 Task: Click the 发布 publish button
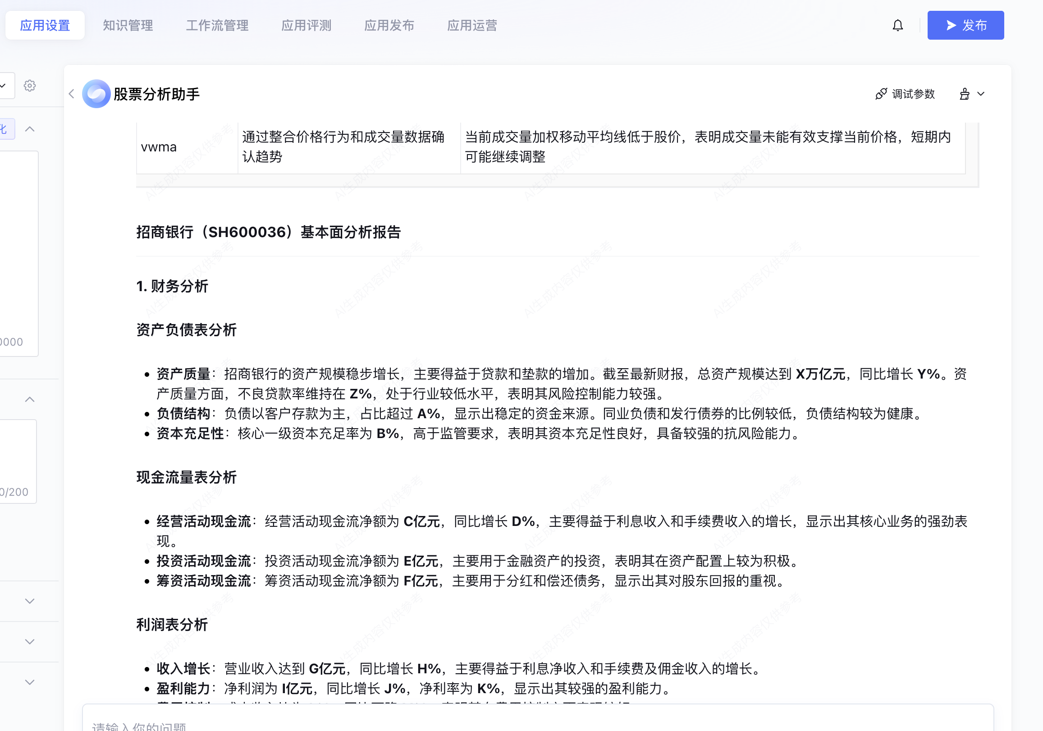[x=965, y=25]
